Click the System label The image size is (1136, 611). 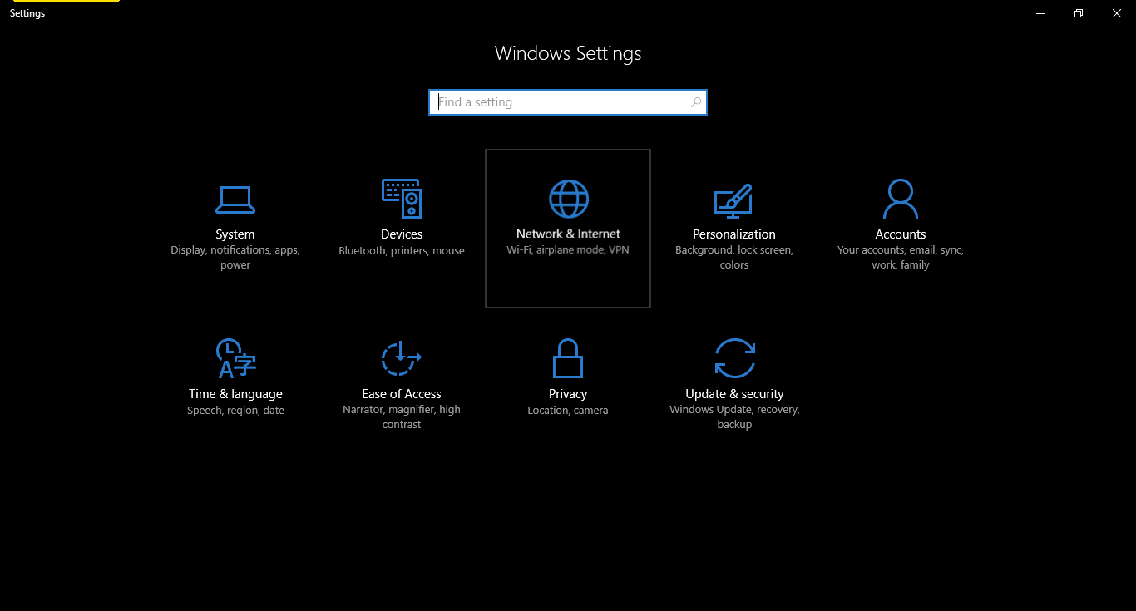coord(235,234)
